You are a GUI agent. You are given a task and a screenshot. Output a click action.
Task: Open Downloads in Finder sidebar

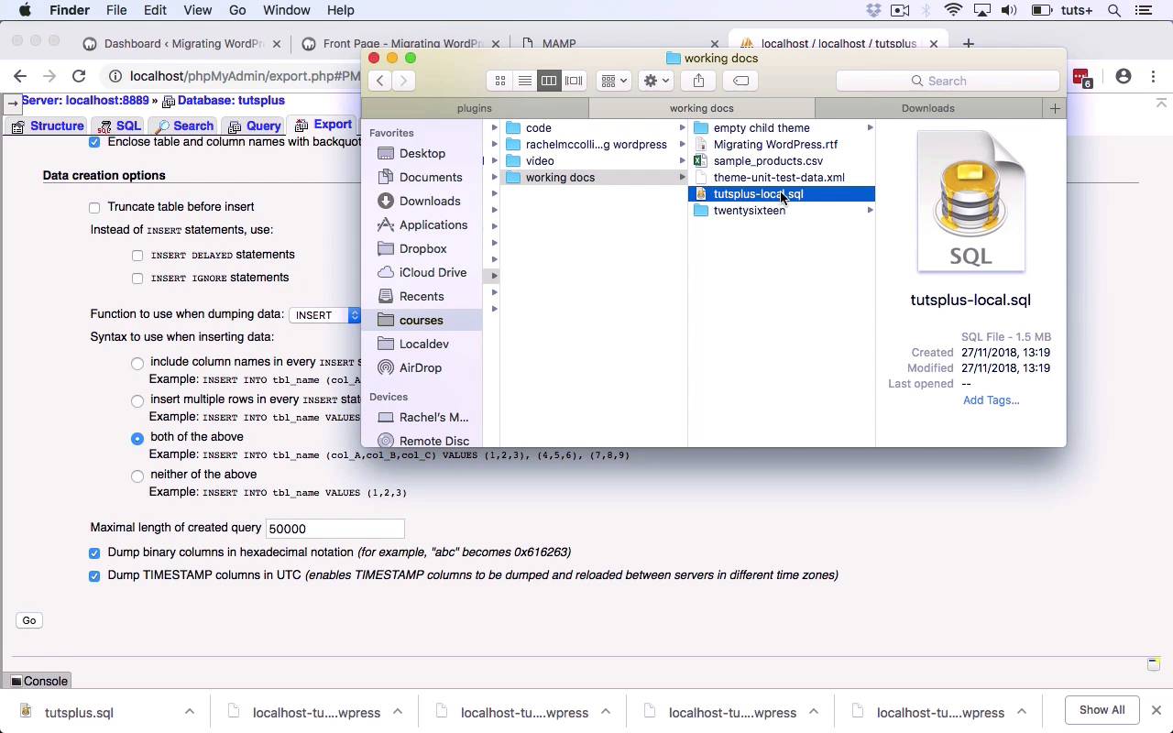(429, 201)
